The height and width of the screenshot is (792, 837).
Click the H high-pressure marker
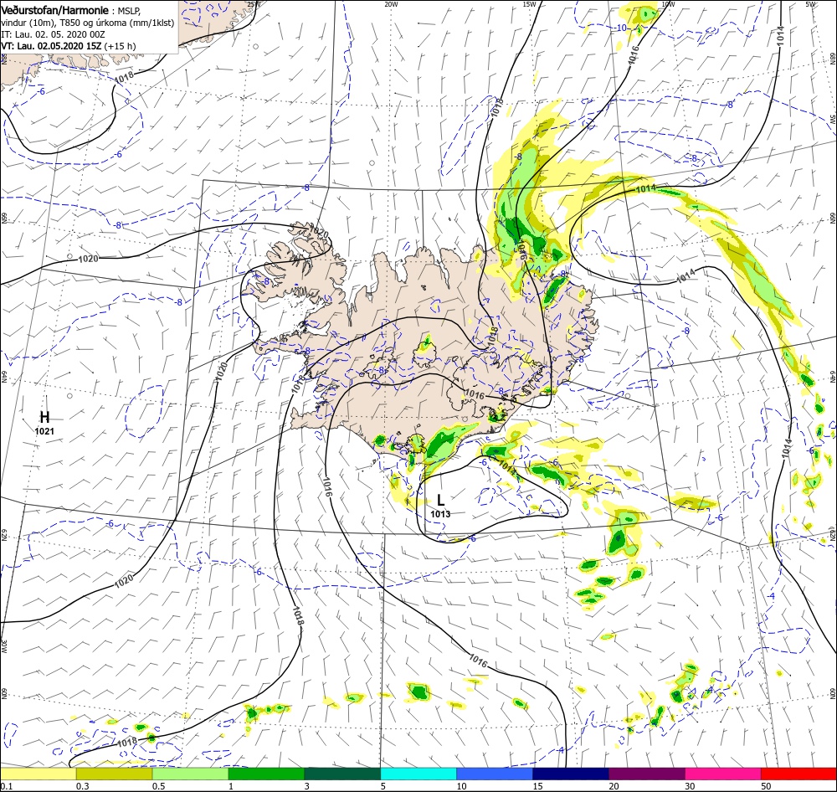point(45,417)
